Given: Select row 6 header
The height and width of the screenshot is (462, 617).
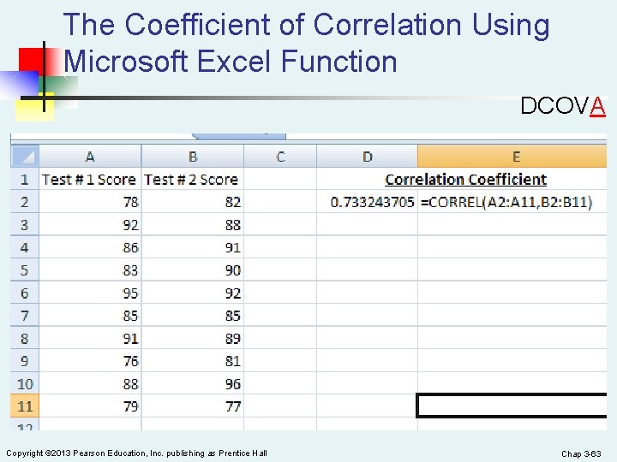Looking at the screenshot, I should pyautogui.click(x=25, y=293).
